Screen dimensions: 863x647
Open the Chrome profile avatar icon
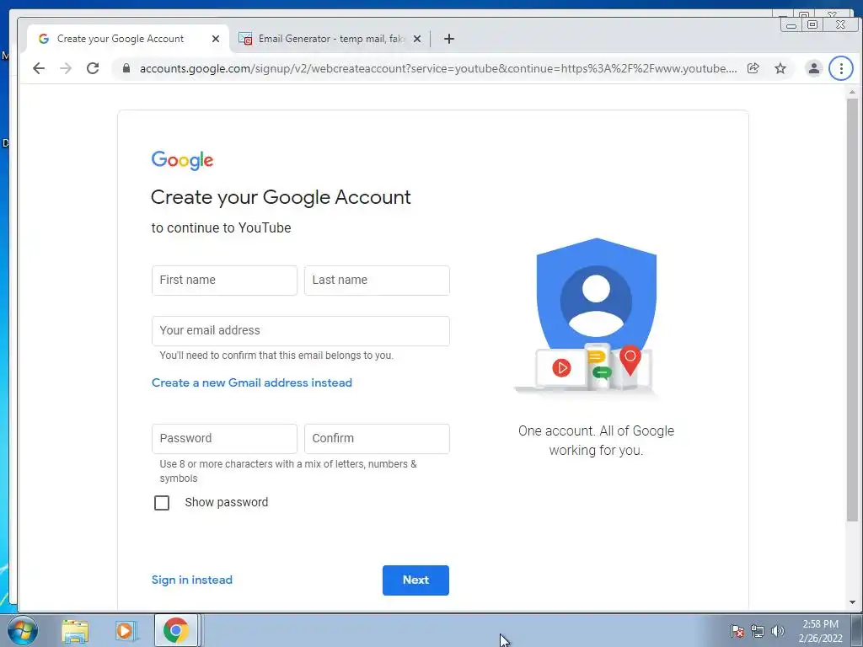[x=813, y=68]
